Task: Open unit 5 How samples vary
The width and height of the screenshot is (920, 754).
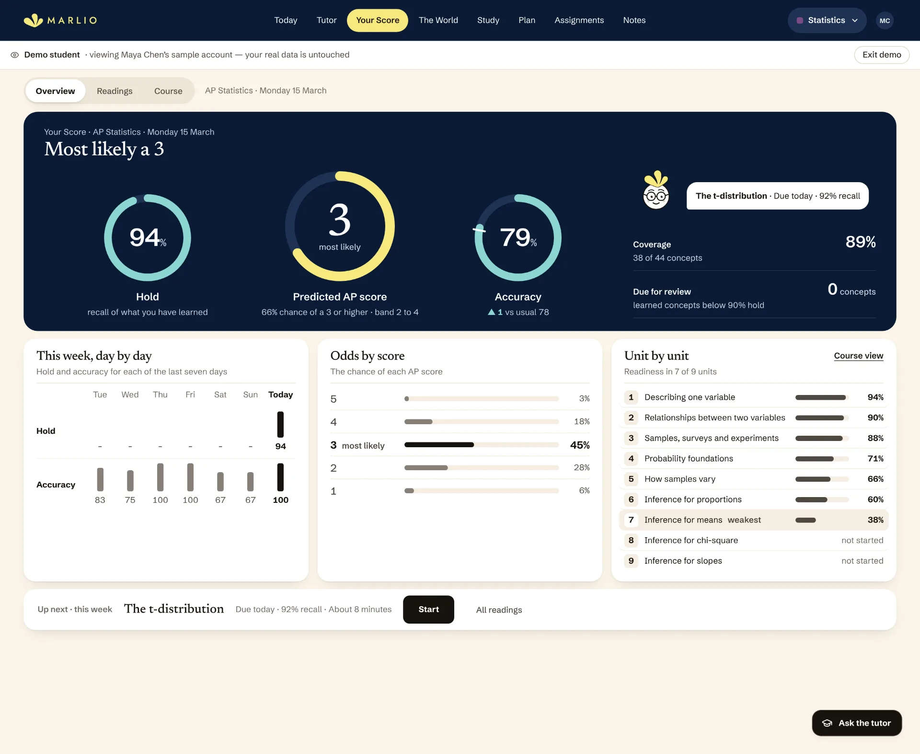Action: coord(754,479)
